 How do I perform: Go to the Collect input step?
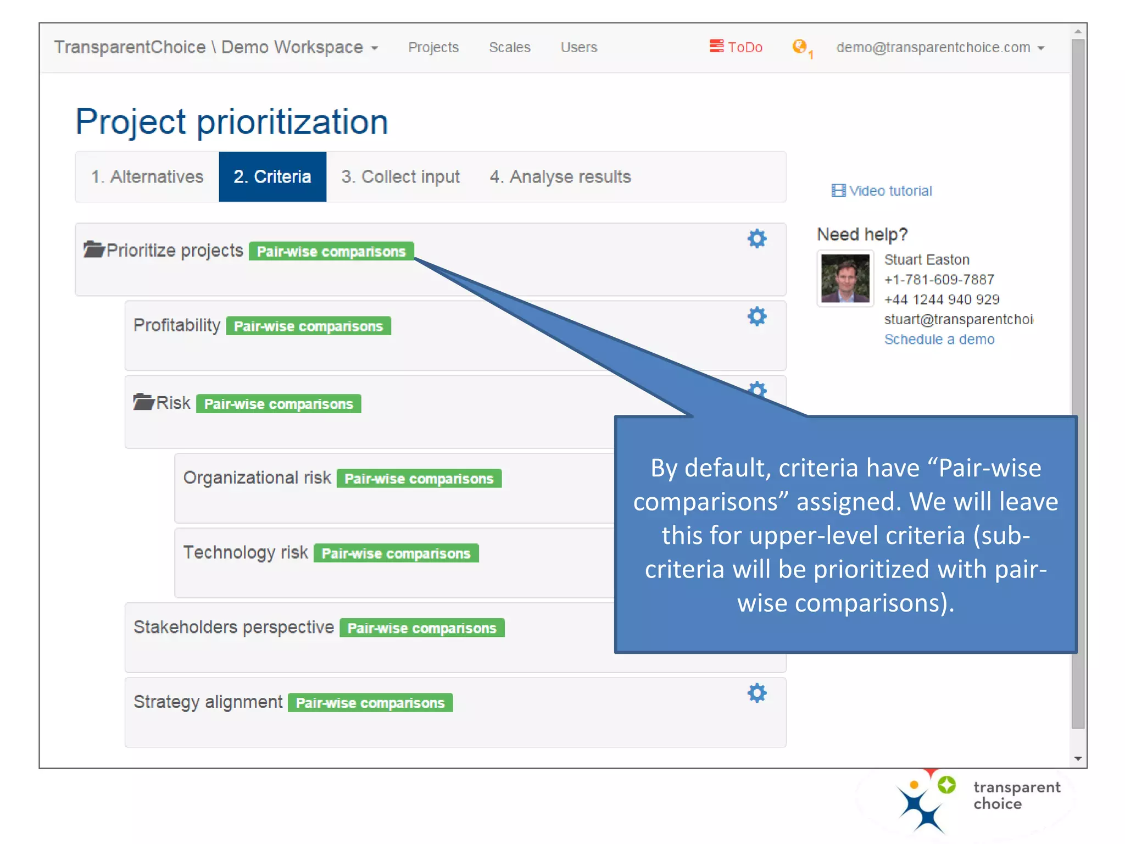tap(400, 177)
